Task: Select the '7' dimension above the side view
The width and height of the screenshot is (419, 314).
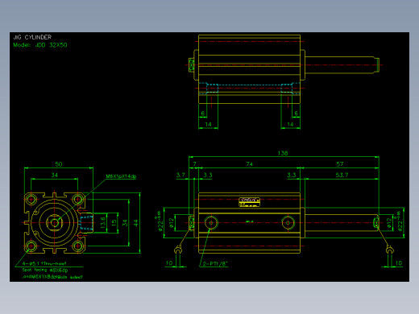Action: click(194, 164)
